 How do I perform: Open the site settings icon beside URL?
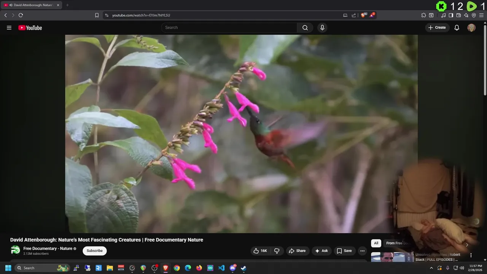107,15
